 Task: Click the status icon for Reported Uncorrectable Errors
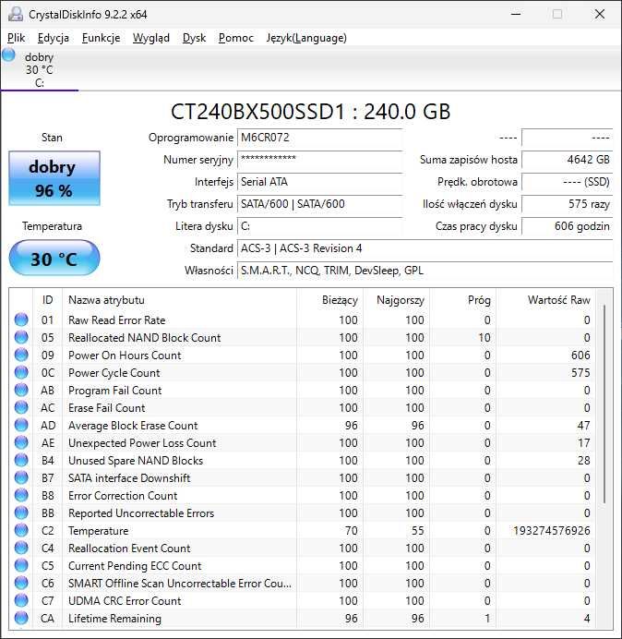coord(21,512)
